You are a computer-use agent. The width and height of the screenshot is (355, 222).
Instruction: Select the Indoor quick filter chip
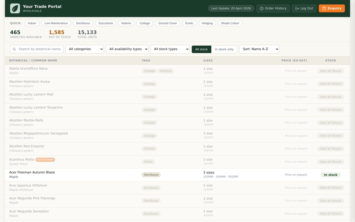point(32,23)
